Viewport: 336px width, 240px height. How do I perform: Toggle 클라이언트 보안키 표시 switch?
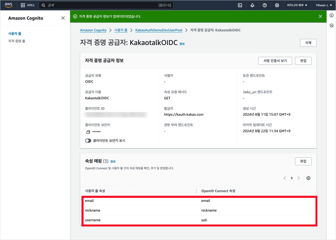[88, 141]
